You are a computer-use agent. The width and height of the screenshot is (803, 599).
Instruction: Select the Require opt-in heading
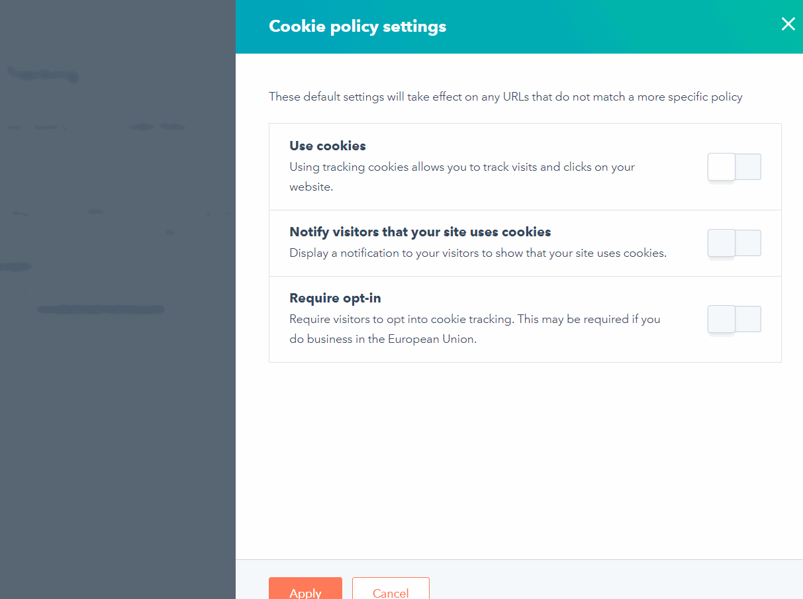335,298
